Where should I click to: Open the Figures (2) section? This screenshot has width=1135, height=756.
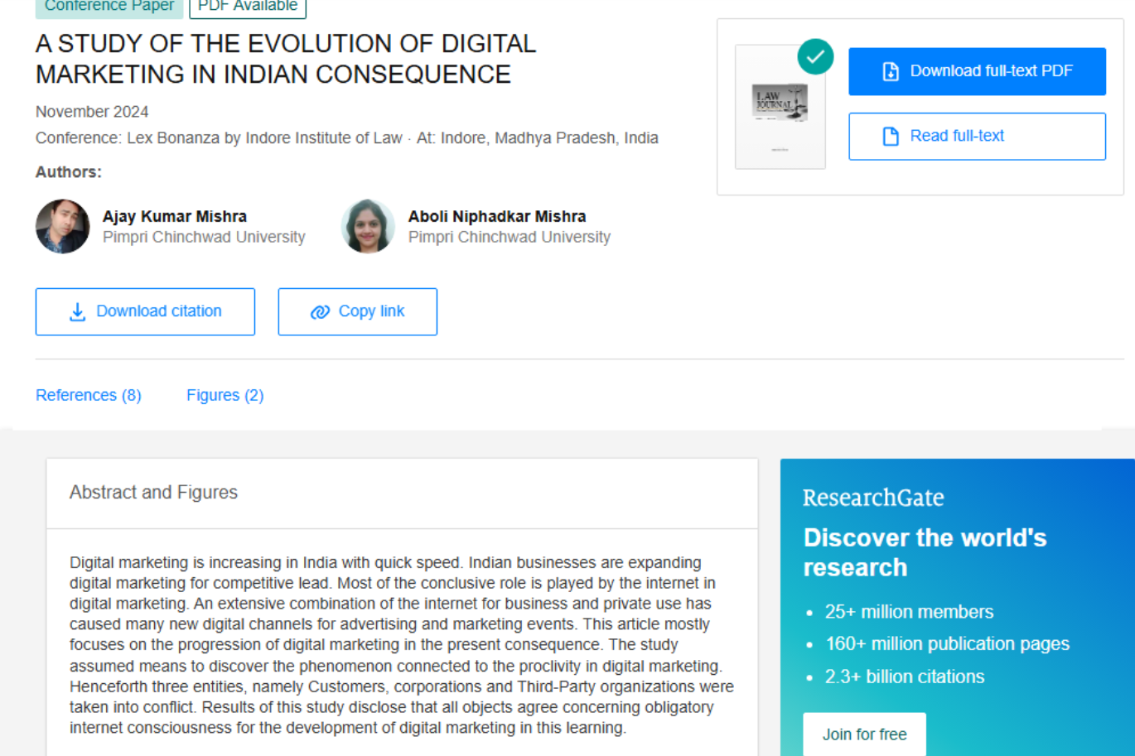[224, 395]
